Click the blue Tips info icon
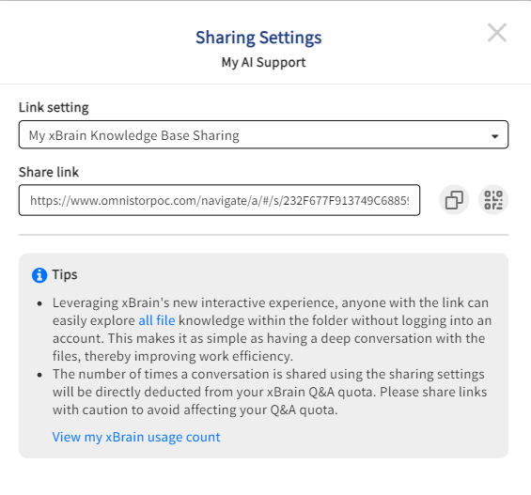Screen dimensions: 531x495 (39, 275)
